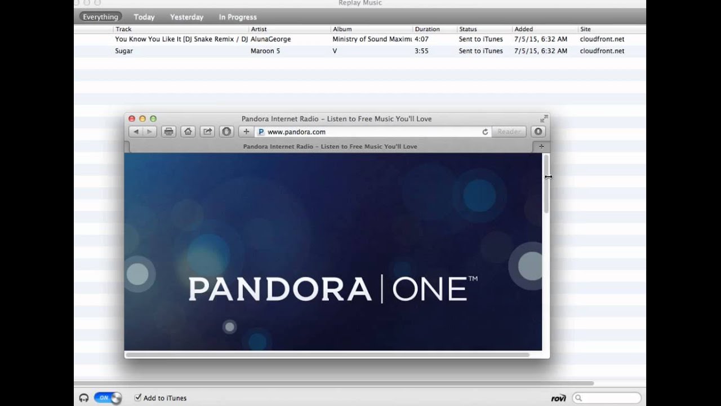Open the Safari home page icon
Viewport: 721px width, 406px height.
pos(188,132)
